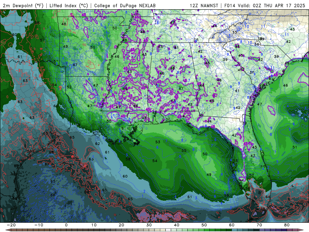This screenshot has width=309, height=232.
Task: Click the 0 label on the color scale
Action: point(66,225)
